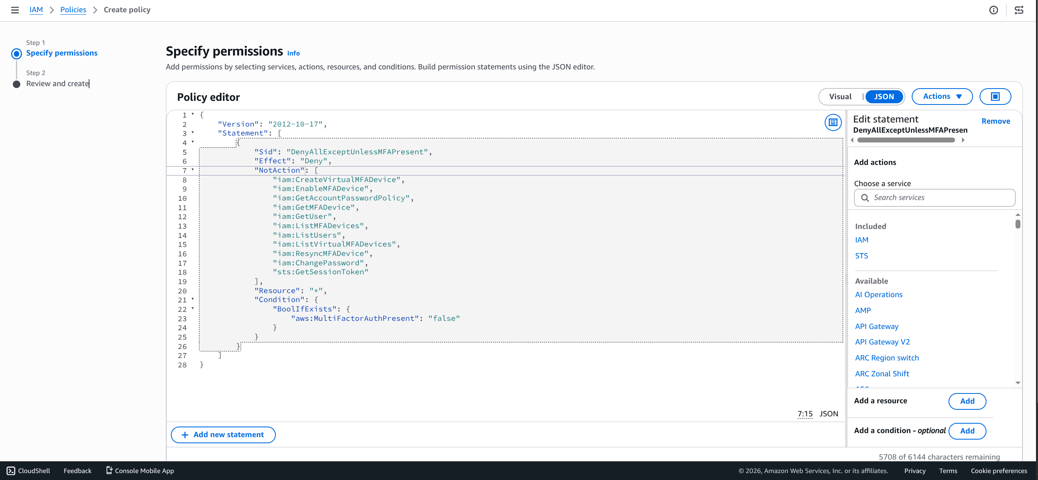Click services list scroll up arrow
Viewport: 1038px width, 480px height.
pos(1018,215)
